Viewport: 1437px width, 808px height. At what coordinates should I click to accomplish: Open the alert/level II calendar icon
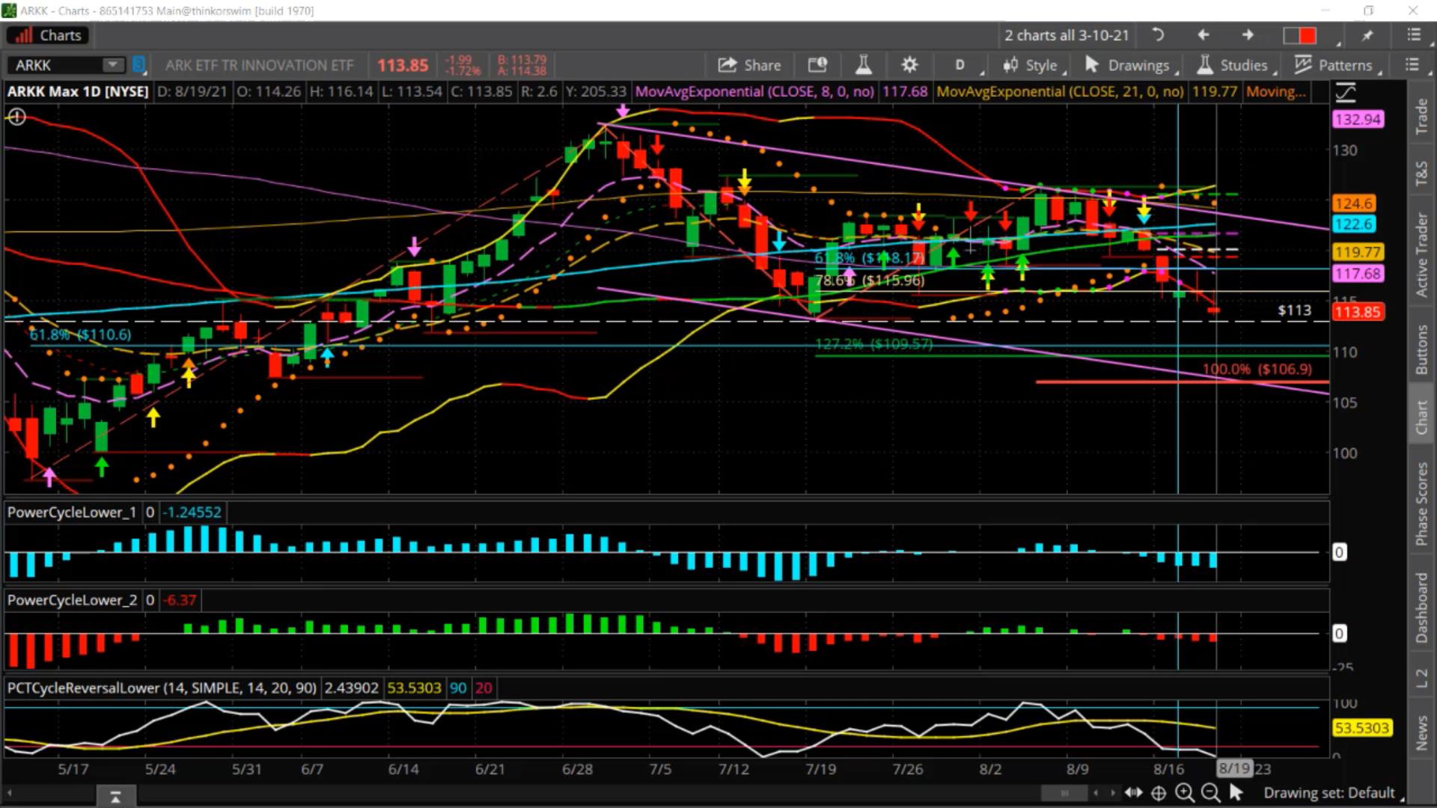[x=817, y=65]
